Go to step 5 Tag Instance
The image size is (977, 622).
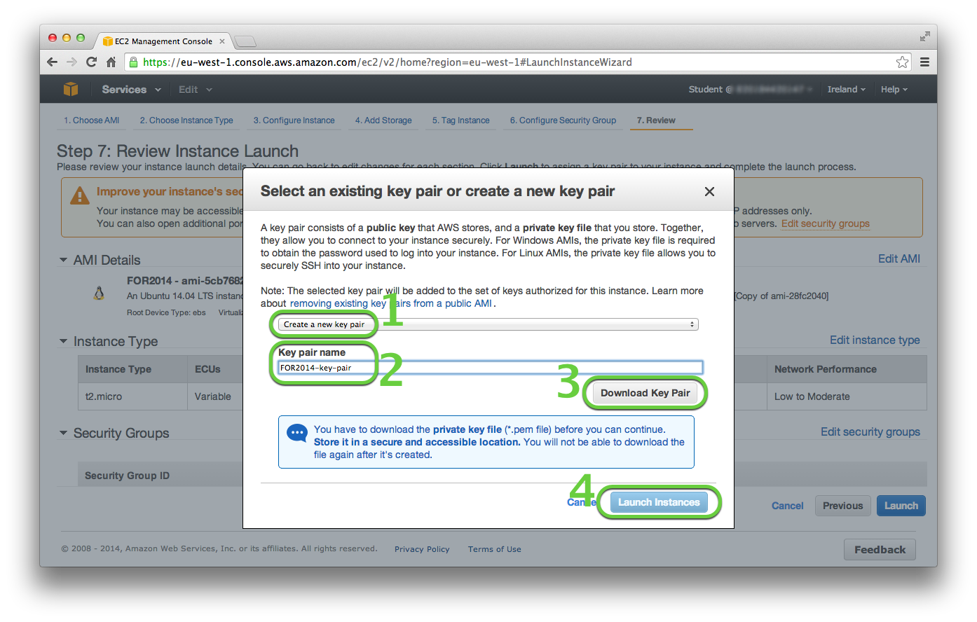[461, 120]
